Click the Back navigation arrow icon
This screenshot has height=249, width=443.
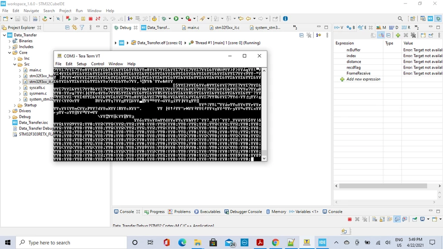[x=248, y=19]
